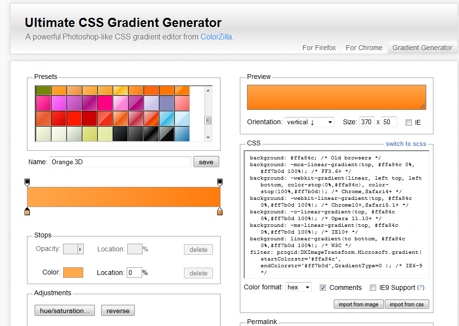Open the stop Color swatch picker

click(x=73, y=273)
